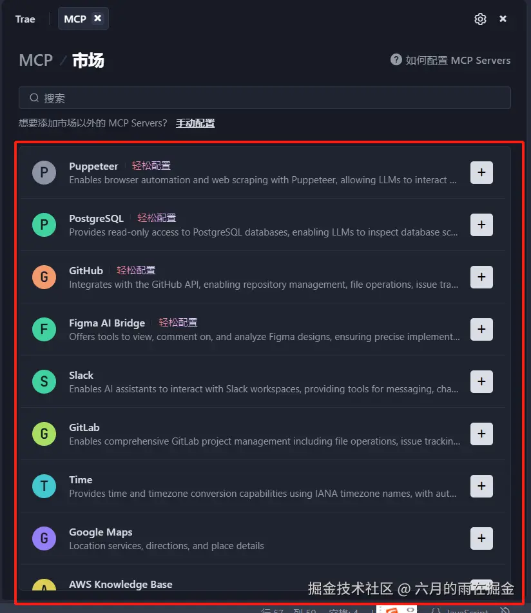Add the PostgreSQL MCP server

(x=481, y=225)
